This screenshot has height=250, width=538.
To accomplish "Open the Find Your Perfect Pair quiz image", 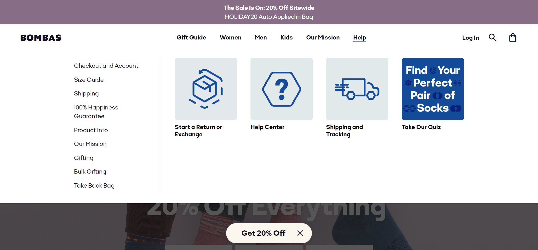I will click(x=433, y=89).
